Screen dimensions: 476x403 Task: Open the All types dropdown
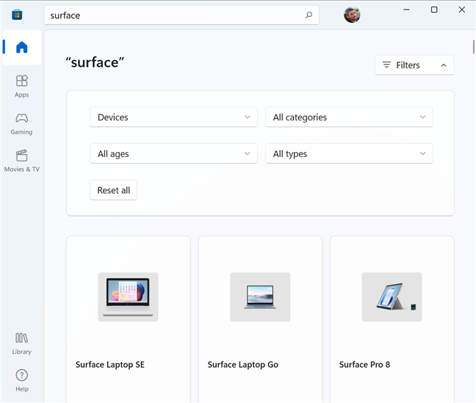(x=349, y=153)
